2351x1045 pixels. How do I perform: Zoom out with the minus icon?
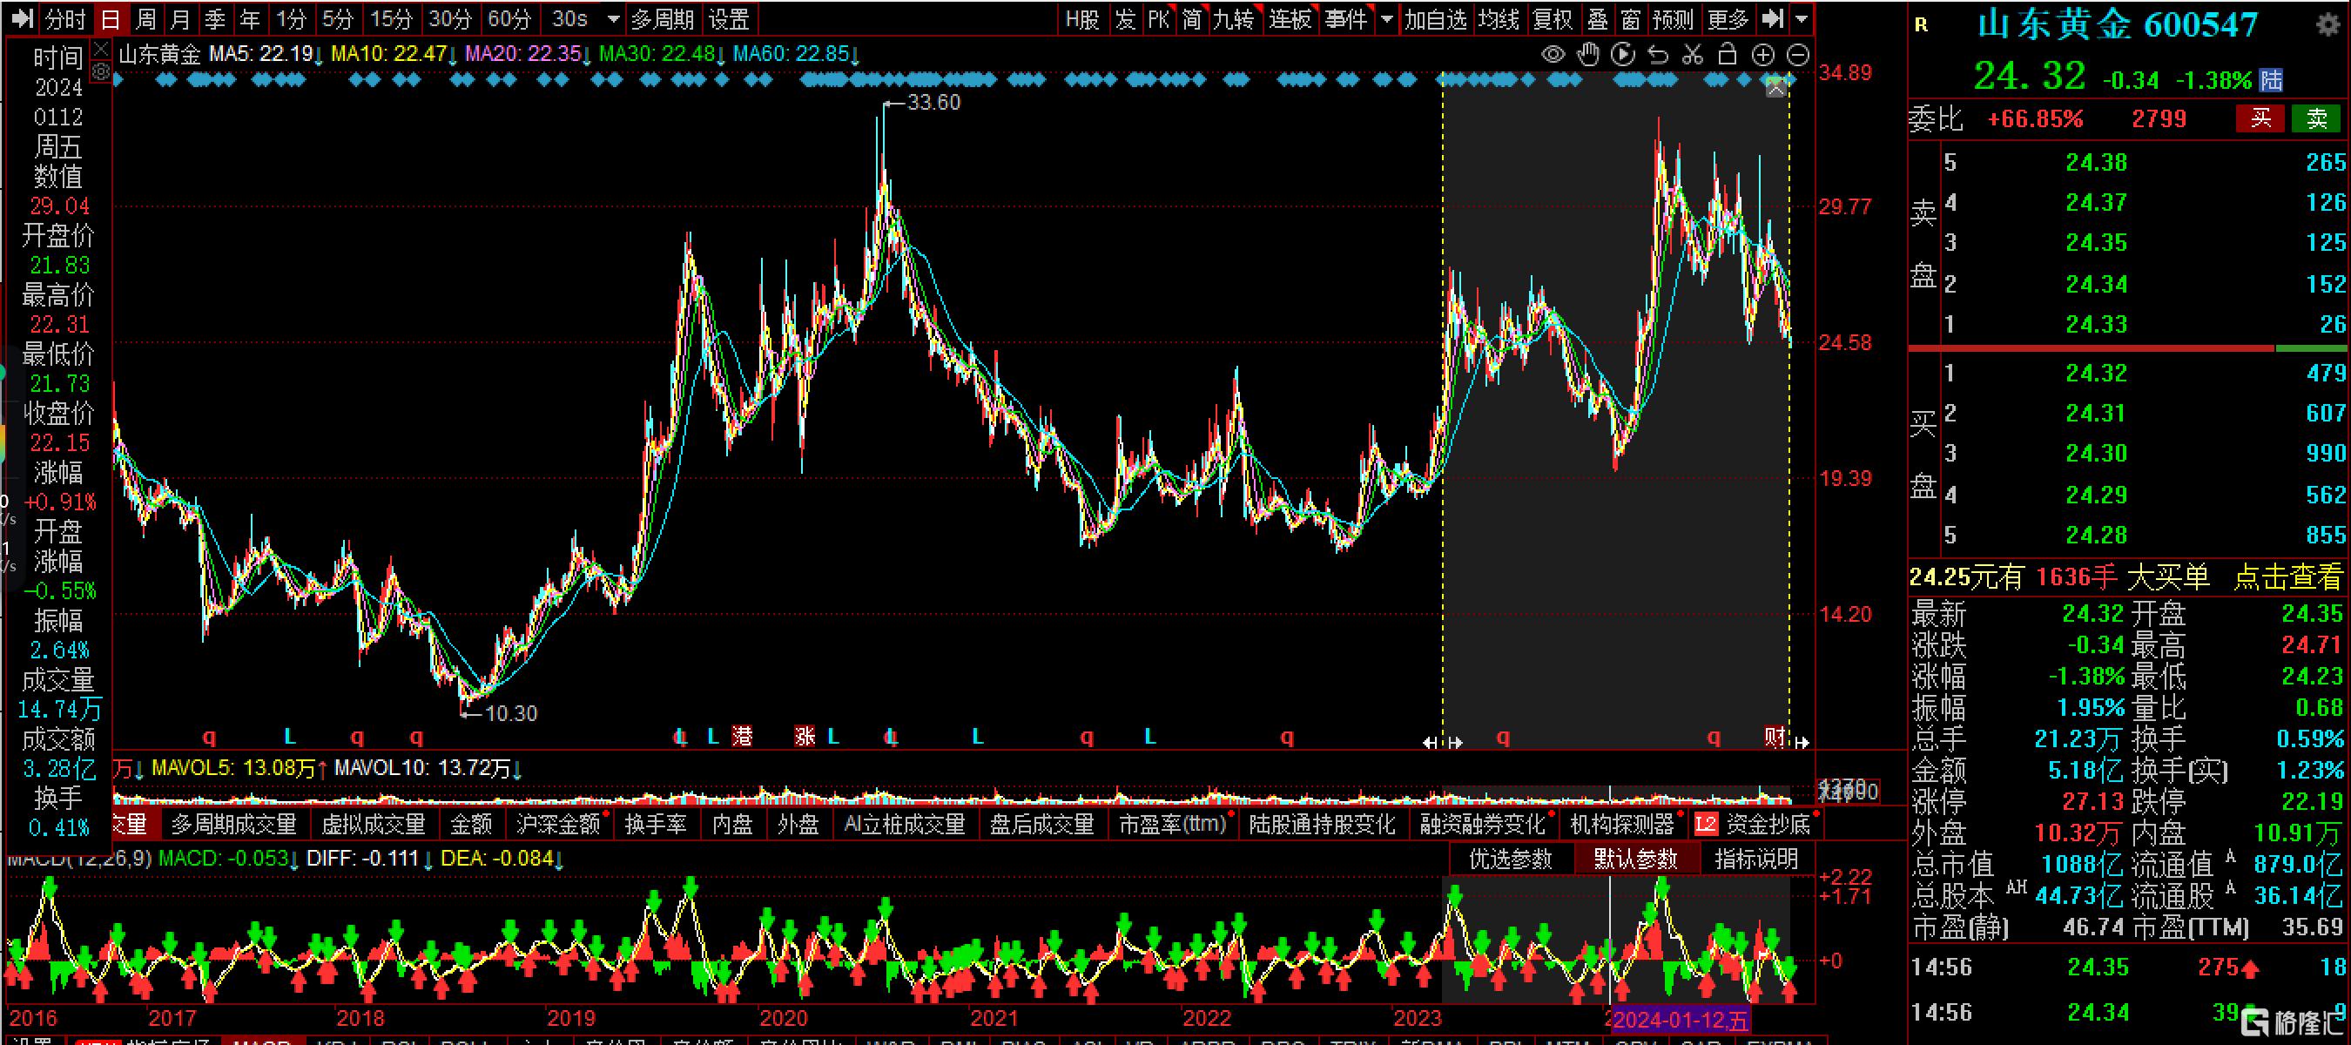click(1798, 55)
